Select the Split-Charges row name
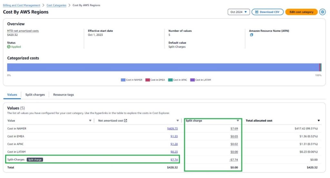Screen dimensions: 330x178 [x=16, y=160]
